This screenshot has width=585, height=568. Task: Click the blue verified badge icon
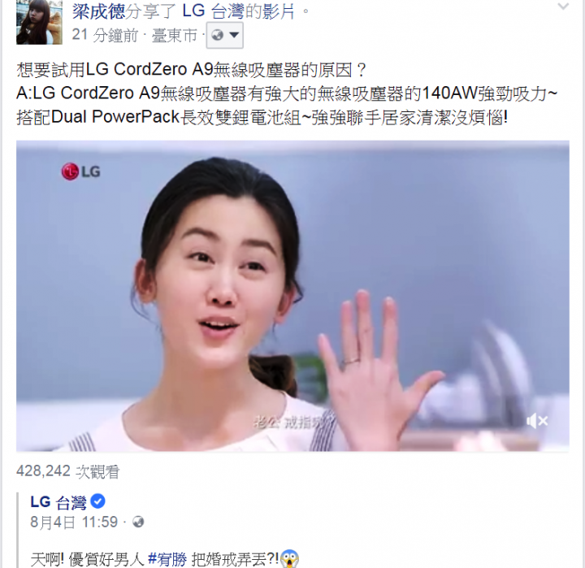click(x=97, y=501)
